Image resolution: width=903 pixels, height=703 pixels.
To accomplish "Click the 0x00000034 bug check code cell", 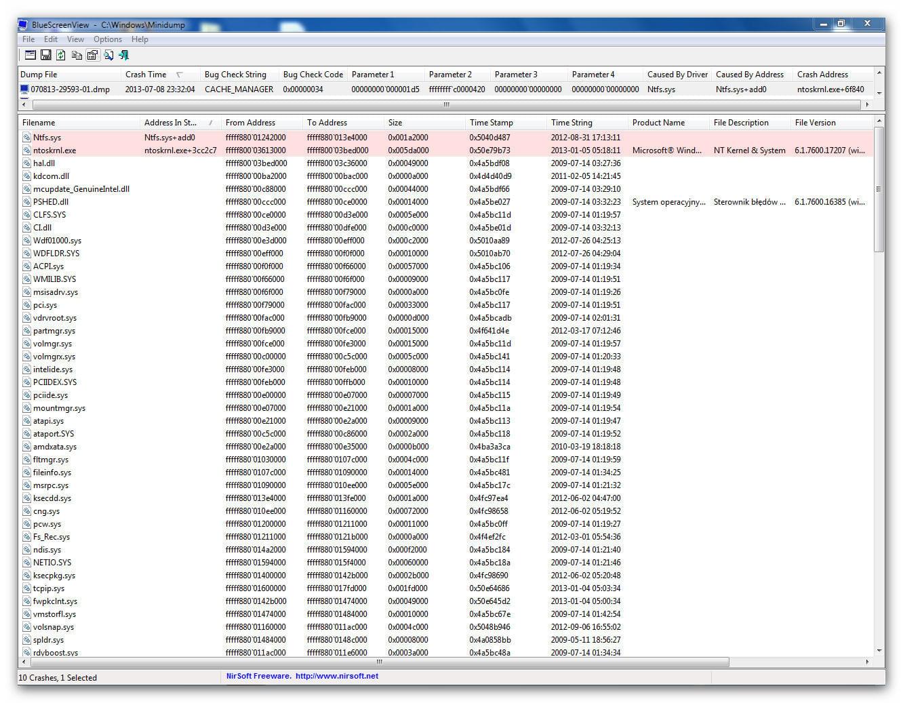I will tap(303, 89).
